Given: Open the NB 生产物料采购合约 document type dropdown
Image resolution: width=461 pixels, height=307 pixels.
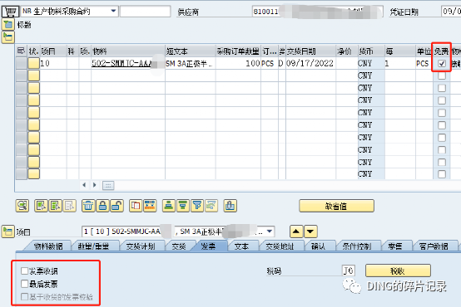Looking at the screenshot, I should (x=113, y=12).
